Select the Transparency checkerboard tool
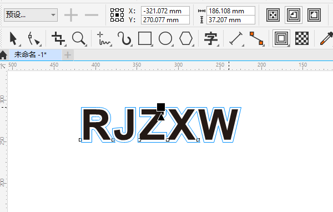The image size is (333, 212). pos(302,38)
